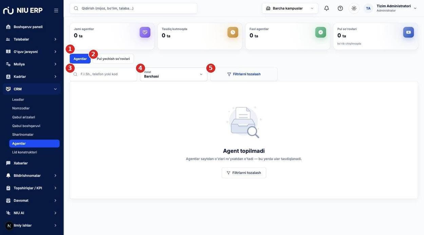Viewport: 424px width, 235px height.
Task: Click Filtrlarni tozalash beside the Holat filter
Action: click(244, 74)
